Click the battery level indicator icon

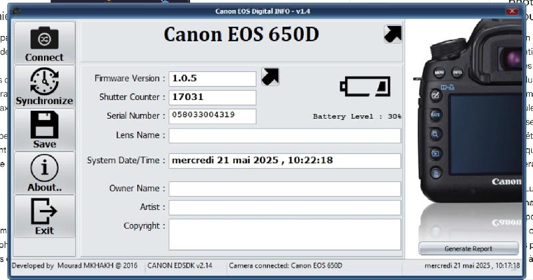(x=365, y=87)
